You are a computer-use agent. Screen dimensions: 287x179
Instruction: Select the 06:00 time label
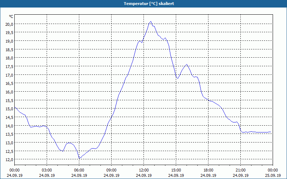point(79,170)
